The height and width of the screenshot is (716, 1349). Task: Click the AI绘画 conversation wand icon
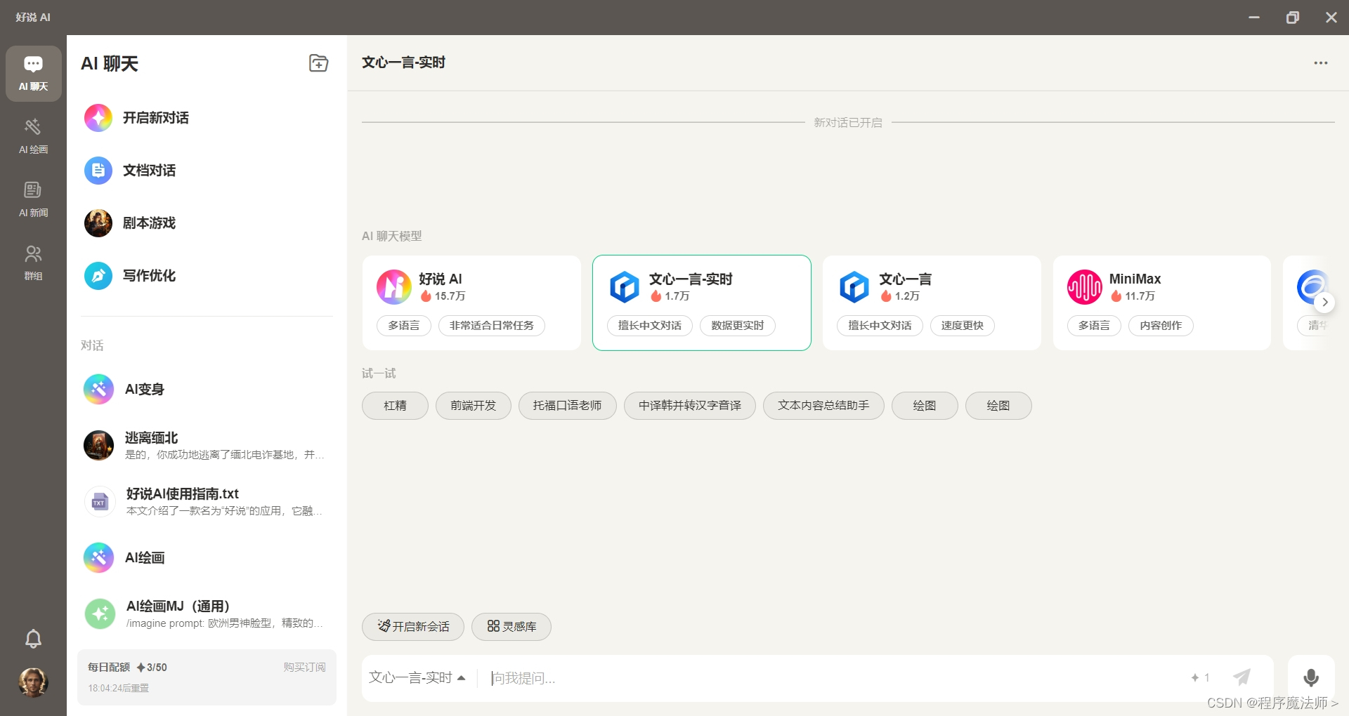(99, 558)
